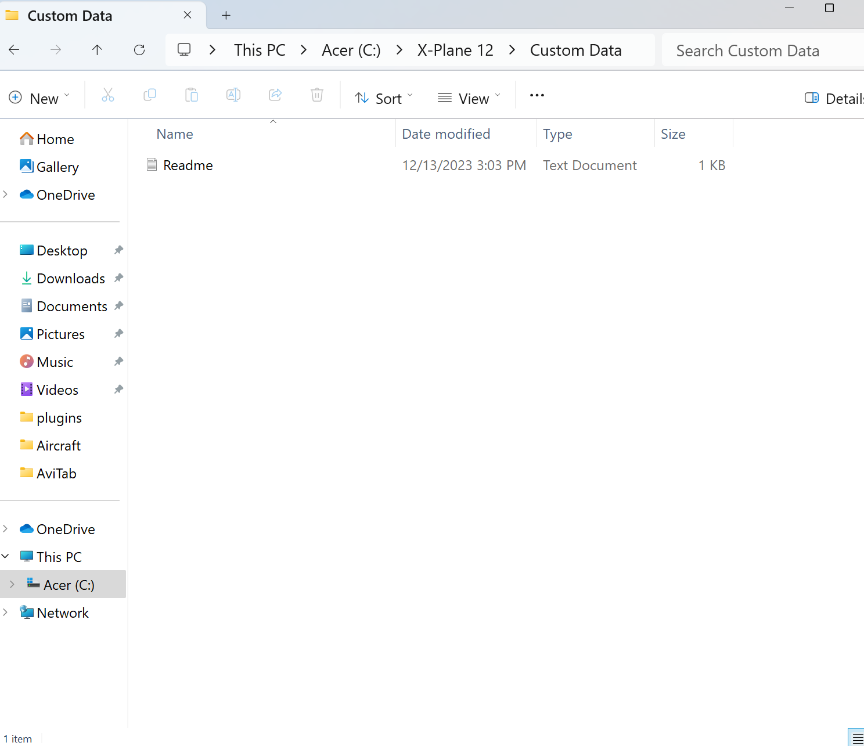Open Videos in quick access

(57, 390)
